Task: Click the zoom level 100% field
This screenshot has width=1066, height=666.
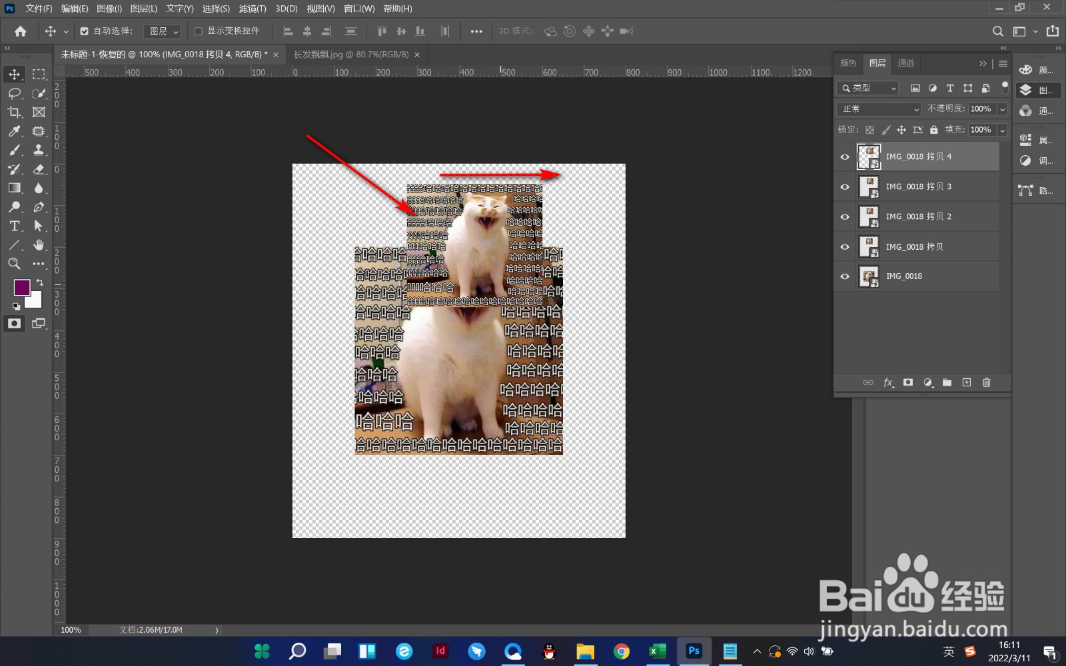Action: (x=71, y=630)
